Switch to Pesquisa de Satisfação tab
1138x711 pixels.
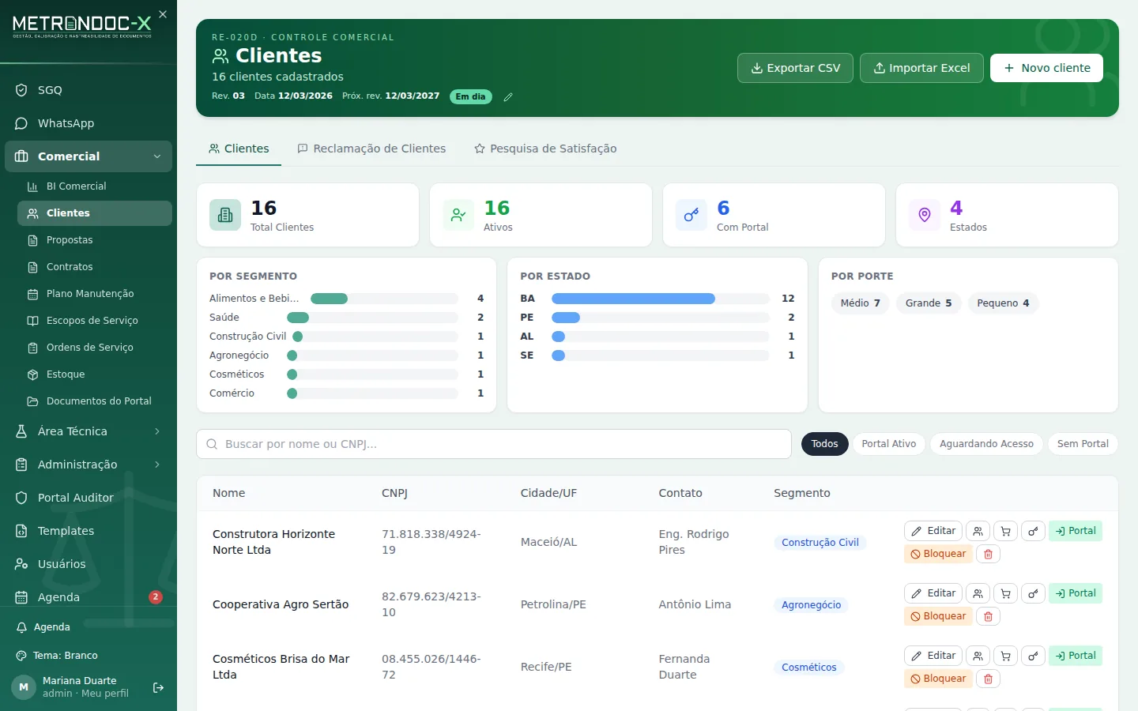[545, 149]
